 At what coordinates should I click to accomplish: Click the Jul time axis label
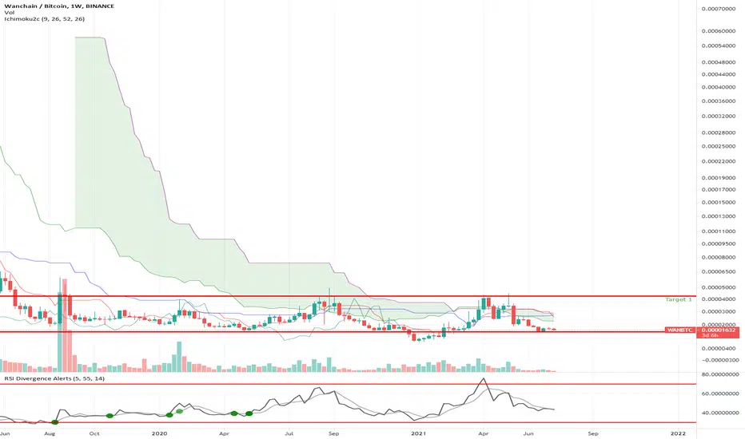[x=289, y=433]
